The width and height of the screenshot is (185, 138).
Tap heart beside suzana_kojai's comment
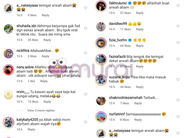click(x=178, y=80)
